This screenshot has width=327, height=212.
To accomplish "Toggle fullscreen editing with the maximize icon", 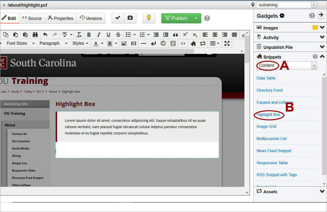I will click(227, 43).
